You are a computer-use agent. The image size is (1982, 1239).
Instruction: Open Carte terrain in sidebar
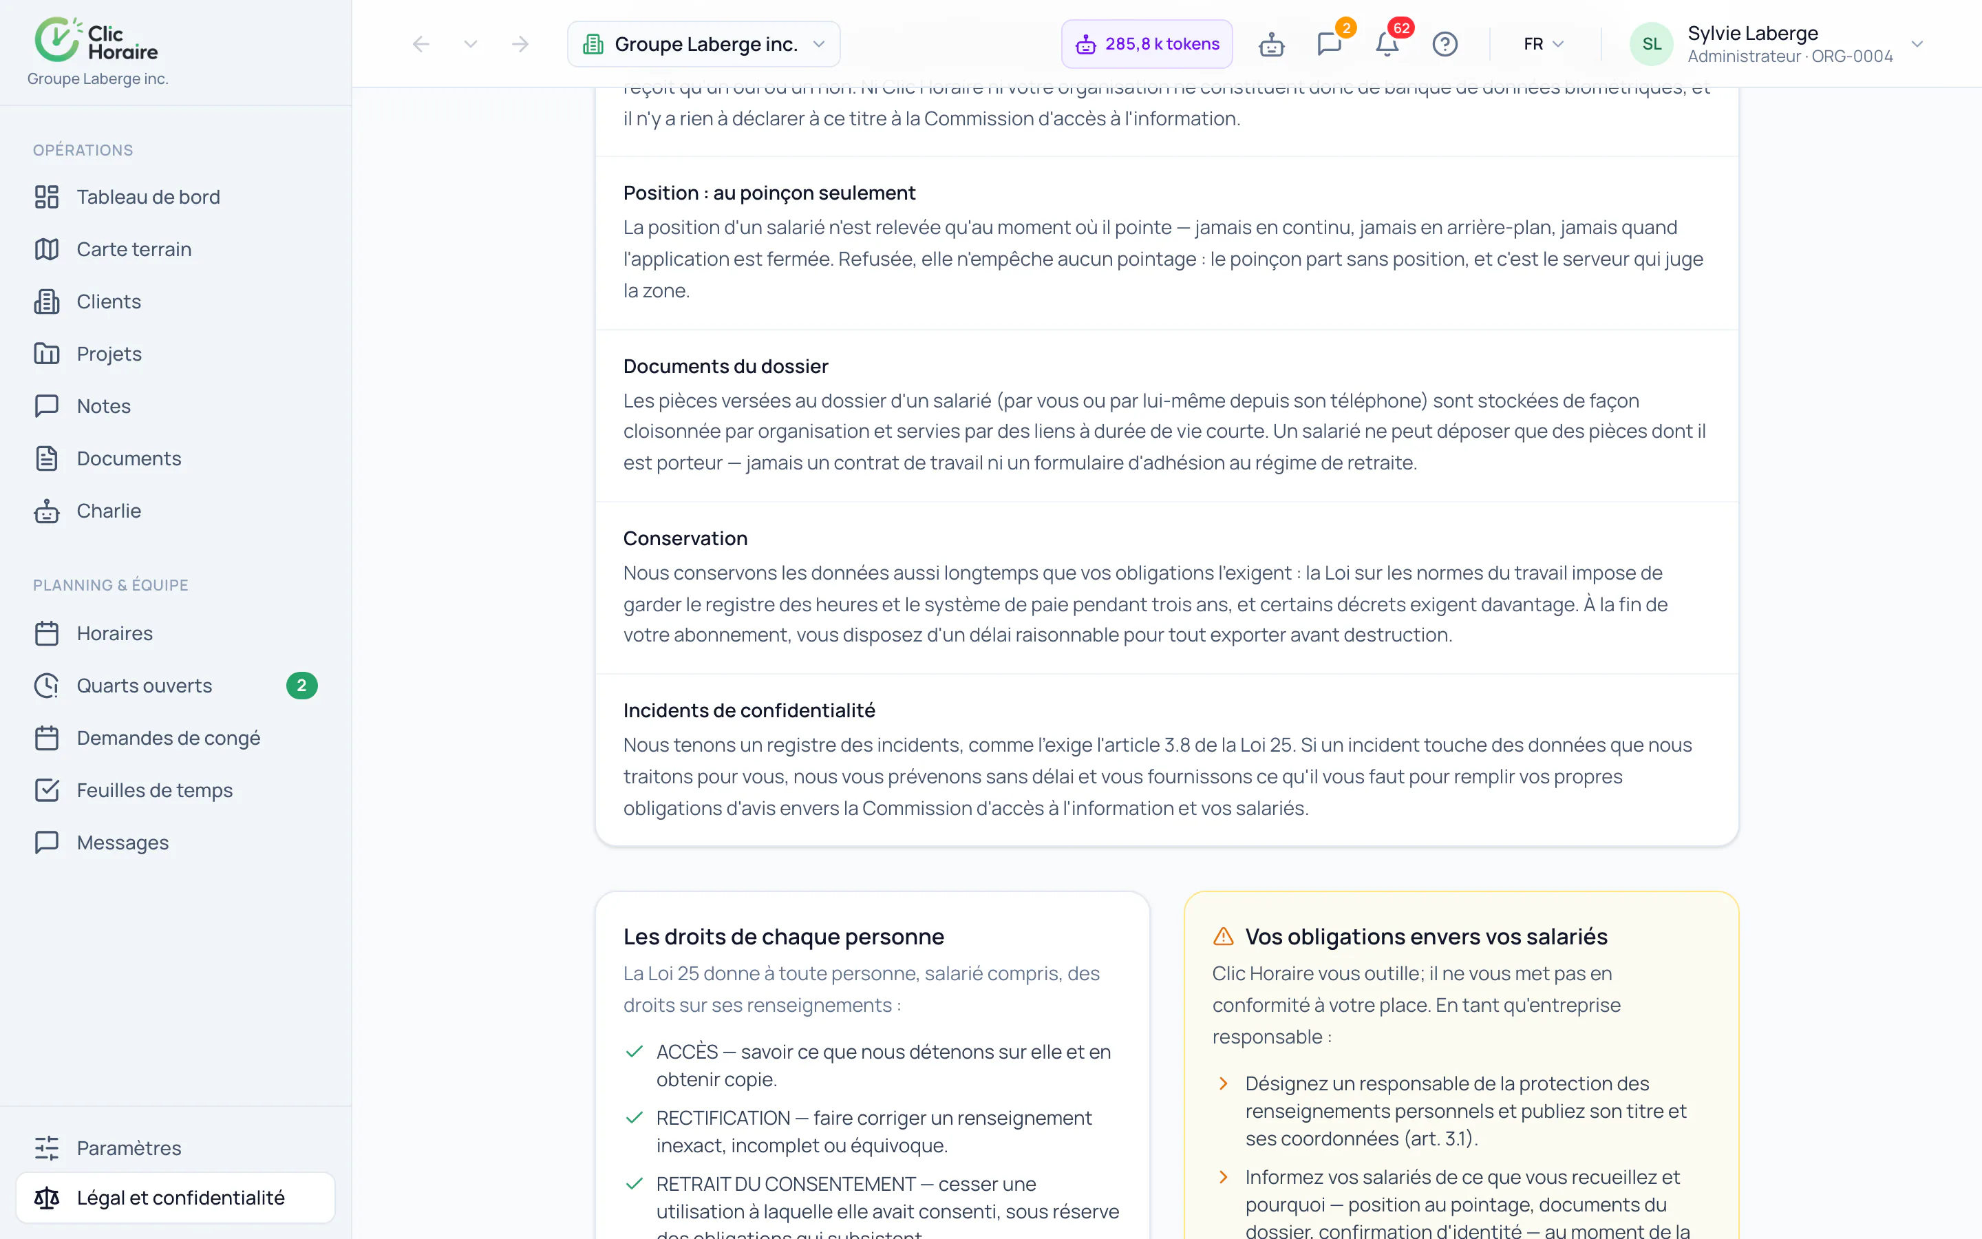(x=175, y=249)
